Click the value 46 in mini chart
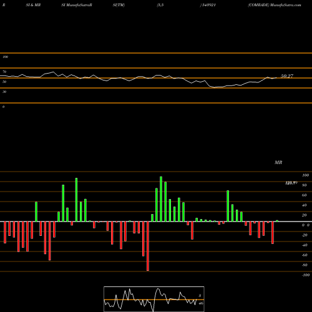The image size is (312, 312). (201, 303)
